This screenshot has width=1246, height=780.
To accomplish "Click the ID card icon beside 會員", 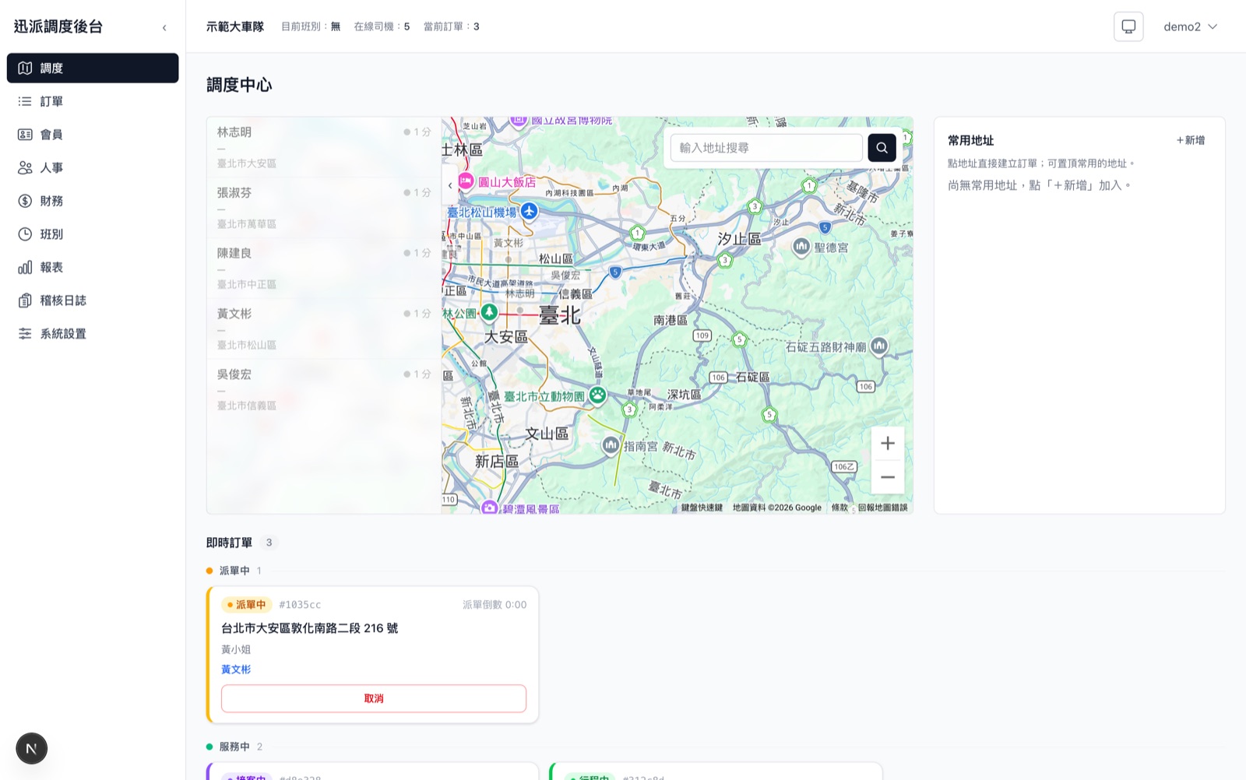I will (25, 135).
